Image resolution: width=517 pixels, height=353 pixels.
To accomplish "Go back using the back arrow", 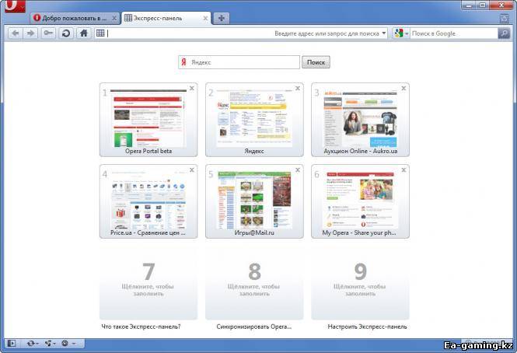I will pos(16,33).
